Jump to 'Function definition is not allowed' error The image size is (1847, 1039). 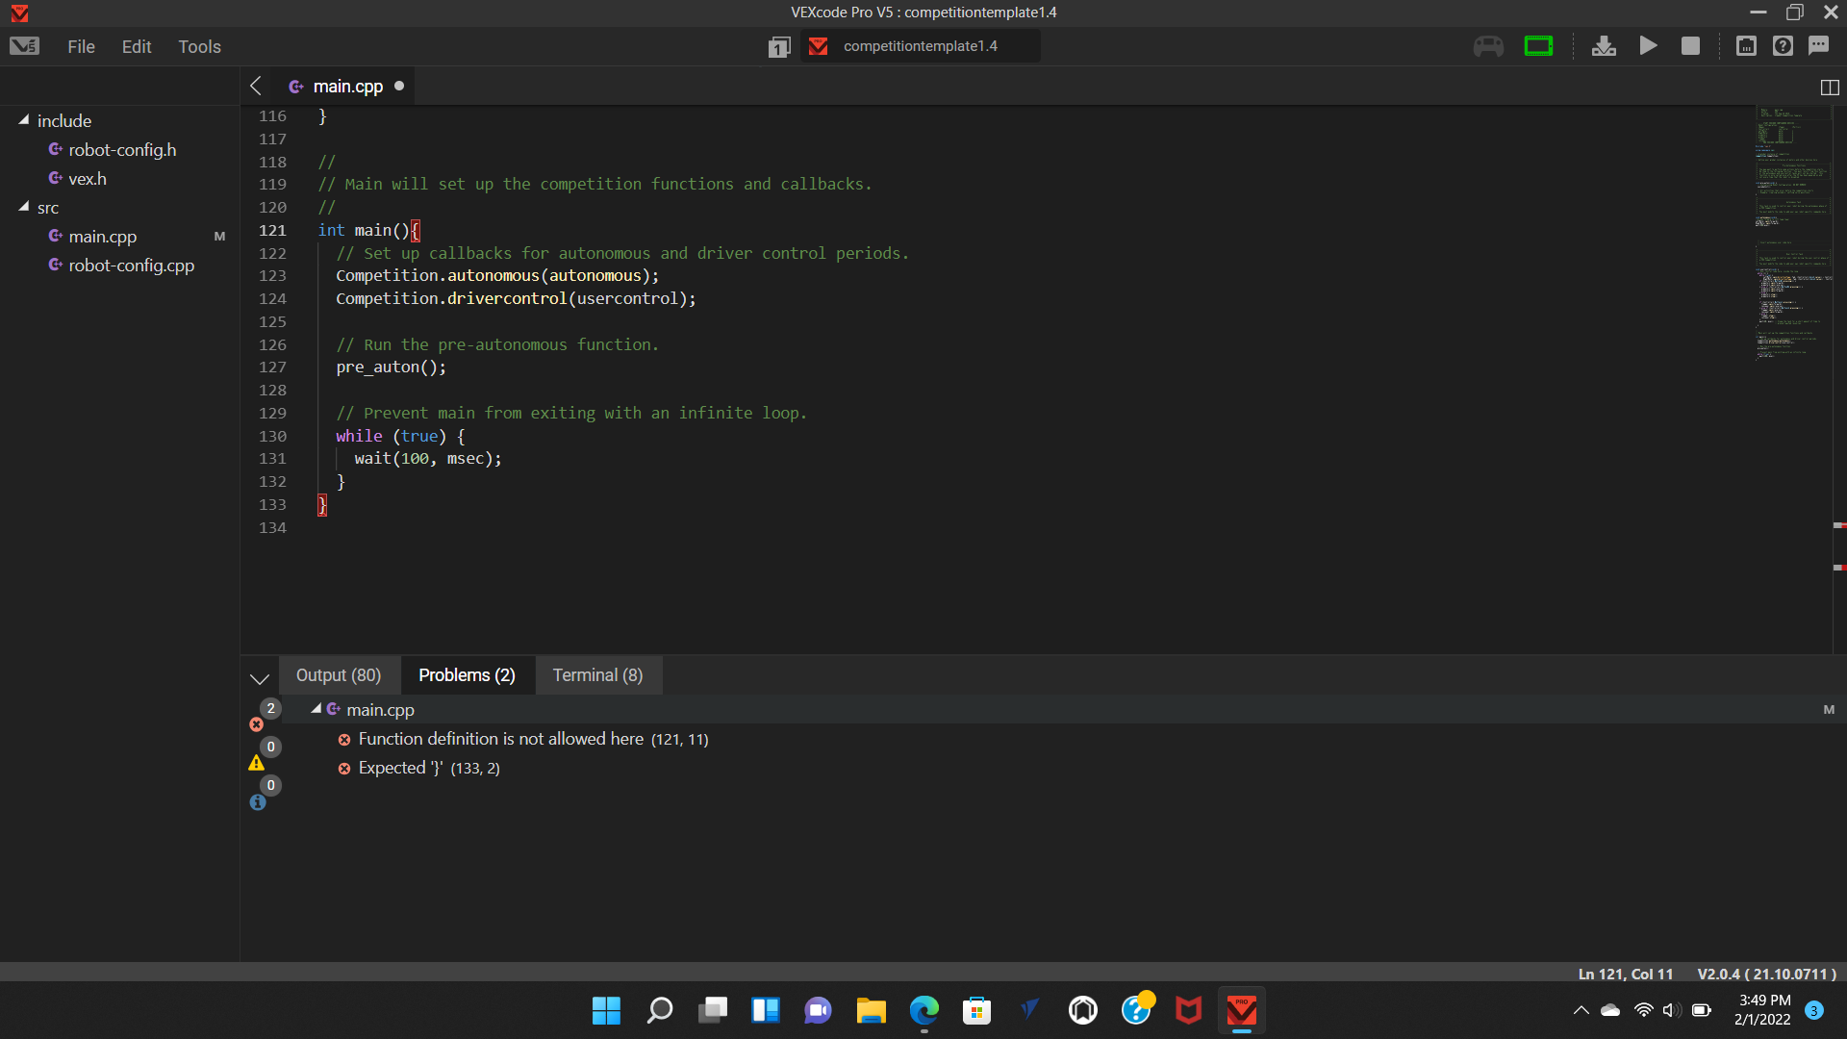point(500,739)
